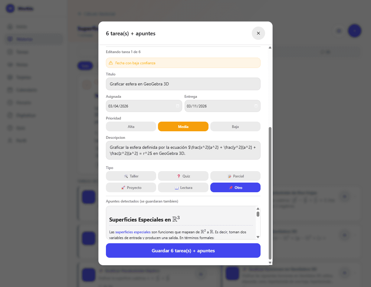Click Guardar 6 tarea(s) + apuntes
The height and width of the screenshot is (287, 371).
point(183,250)
